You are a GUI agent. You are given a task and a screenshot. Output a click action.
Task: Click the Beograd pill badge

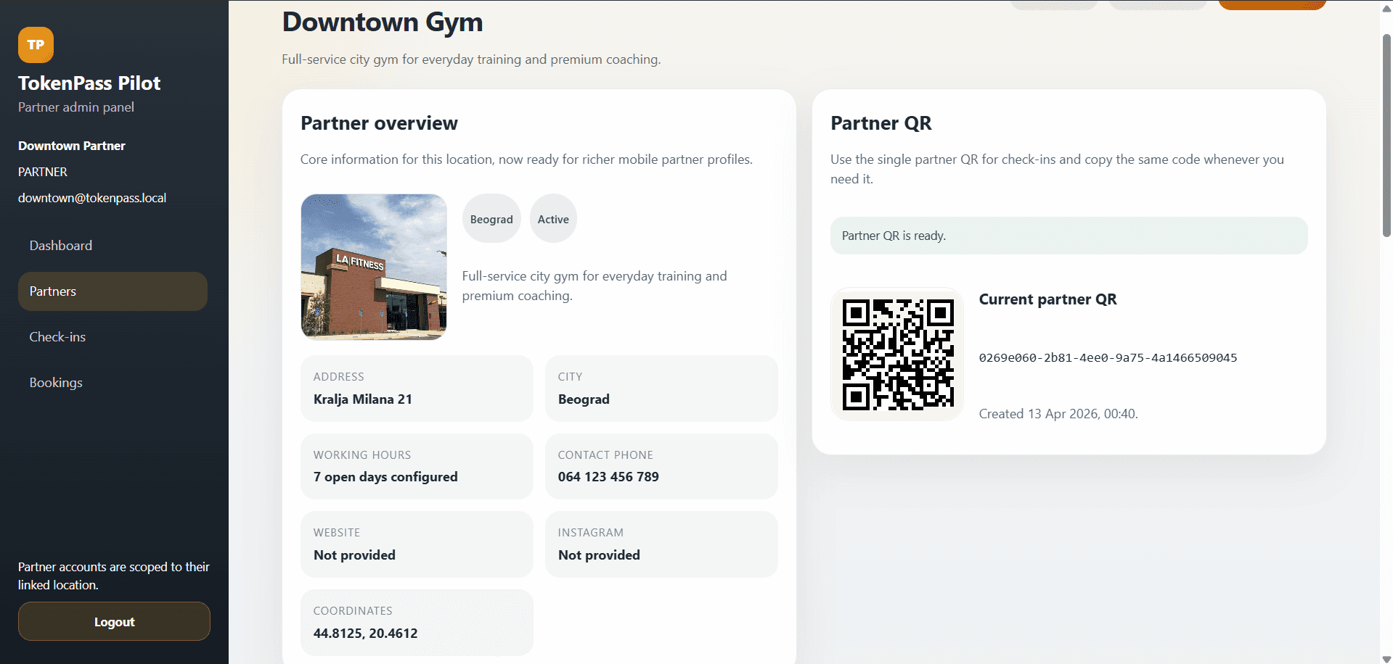pos(491,218)
